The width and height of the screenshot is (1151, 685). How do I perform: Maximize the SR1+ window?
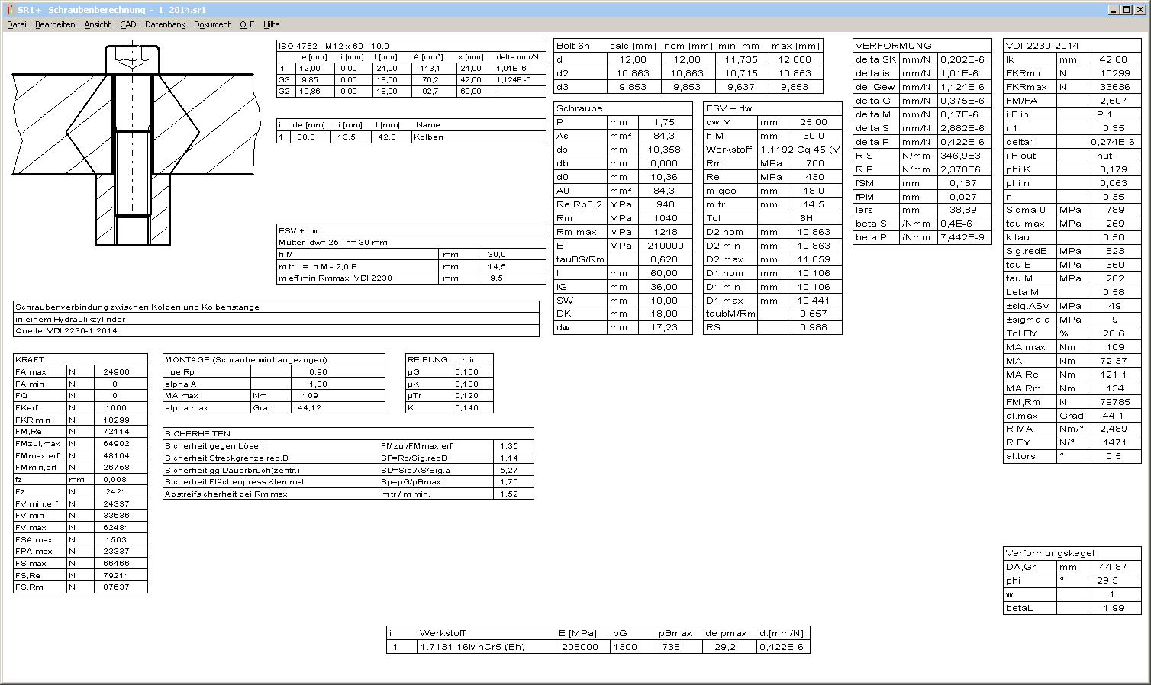(1127, 10)
